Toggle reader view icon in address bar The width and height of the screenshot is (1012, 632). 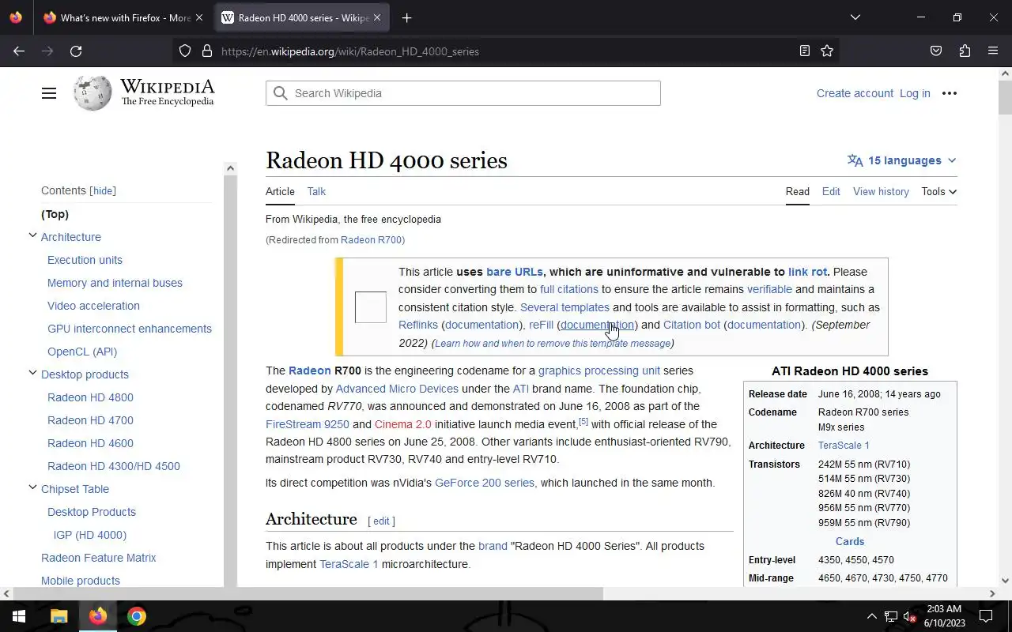804,51
